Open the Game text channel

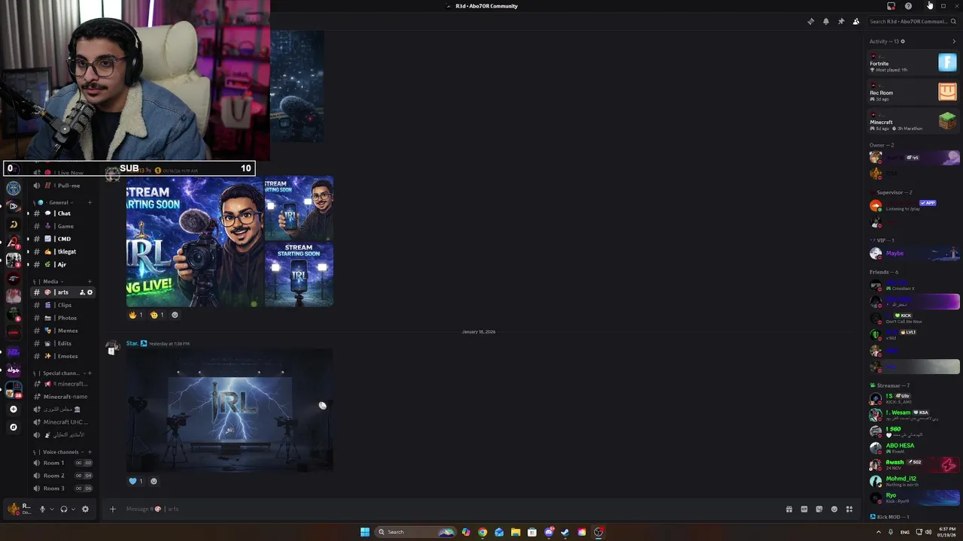tap(62, 226)
